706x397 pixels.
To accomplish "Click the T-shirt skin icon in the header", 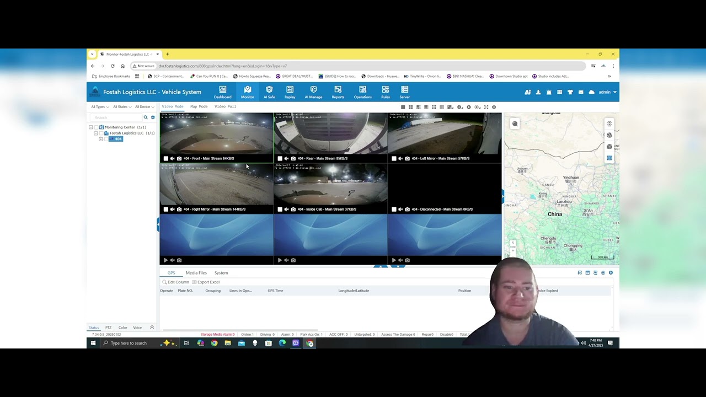I will [570, 92].
